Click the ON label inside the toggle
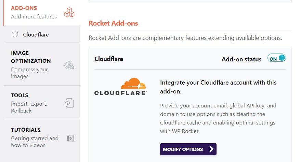The image size is (300, 162). [273, 59]
